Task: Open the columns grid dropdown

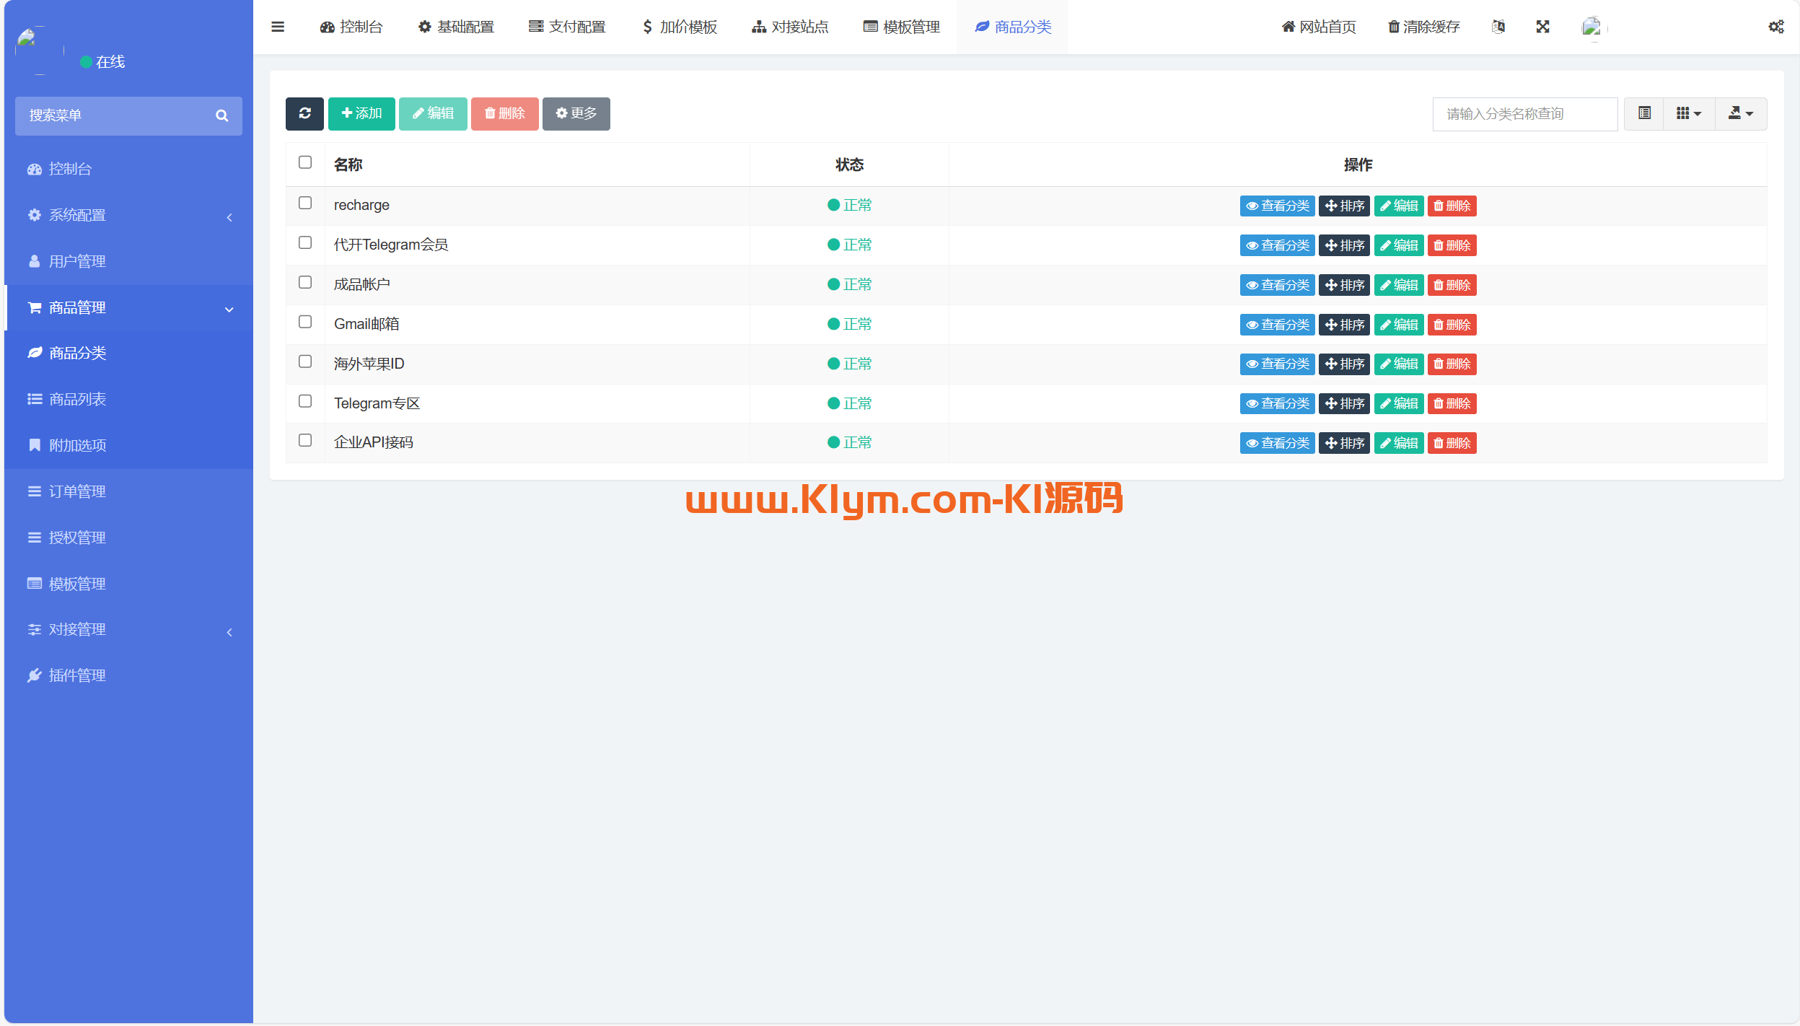Action: (1688, 113)
